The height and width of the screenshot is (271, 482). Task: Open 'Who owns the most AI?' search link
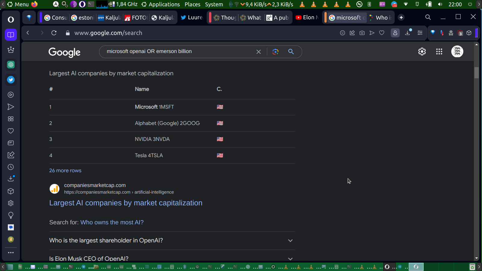click(x=112, y=222)
